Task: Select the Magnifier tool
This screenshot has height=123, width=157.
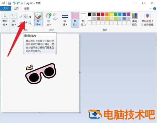Action: tap(30, 23)
